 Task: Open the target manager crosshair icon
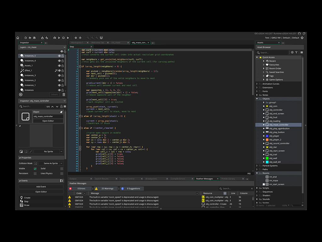[x=302, y=38]
